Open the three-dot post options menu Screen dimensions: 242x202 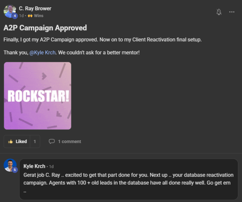[232, 12]
